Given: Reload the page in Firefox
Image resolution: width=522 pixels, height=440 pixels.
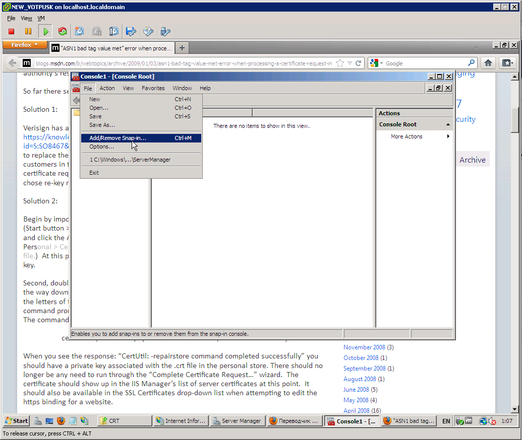Looking at the screenshot, I should tap(359, 63).
